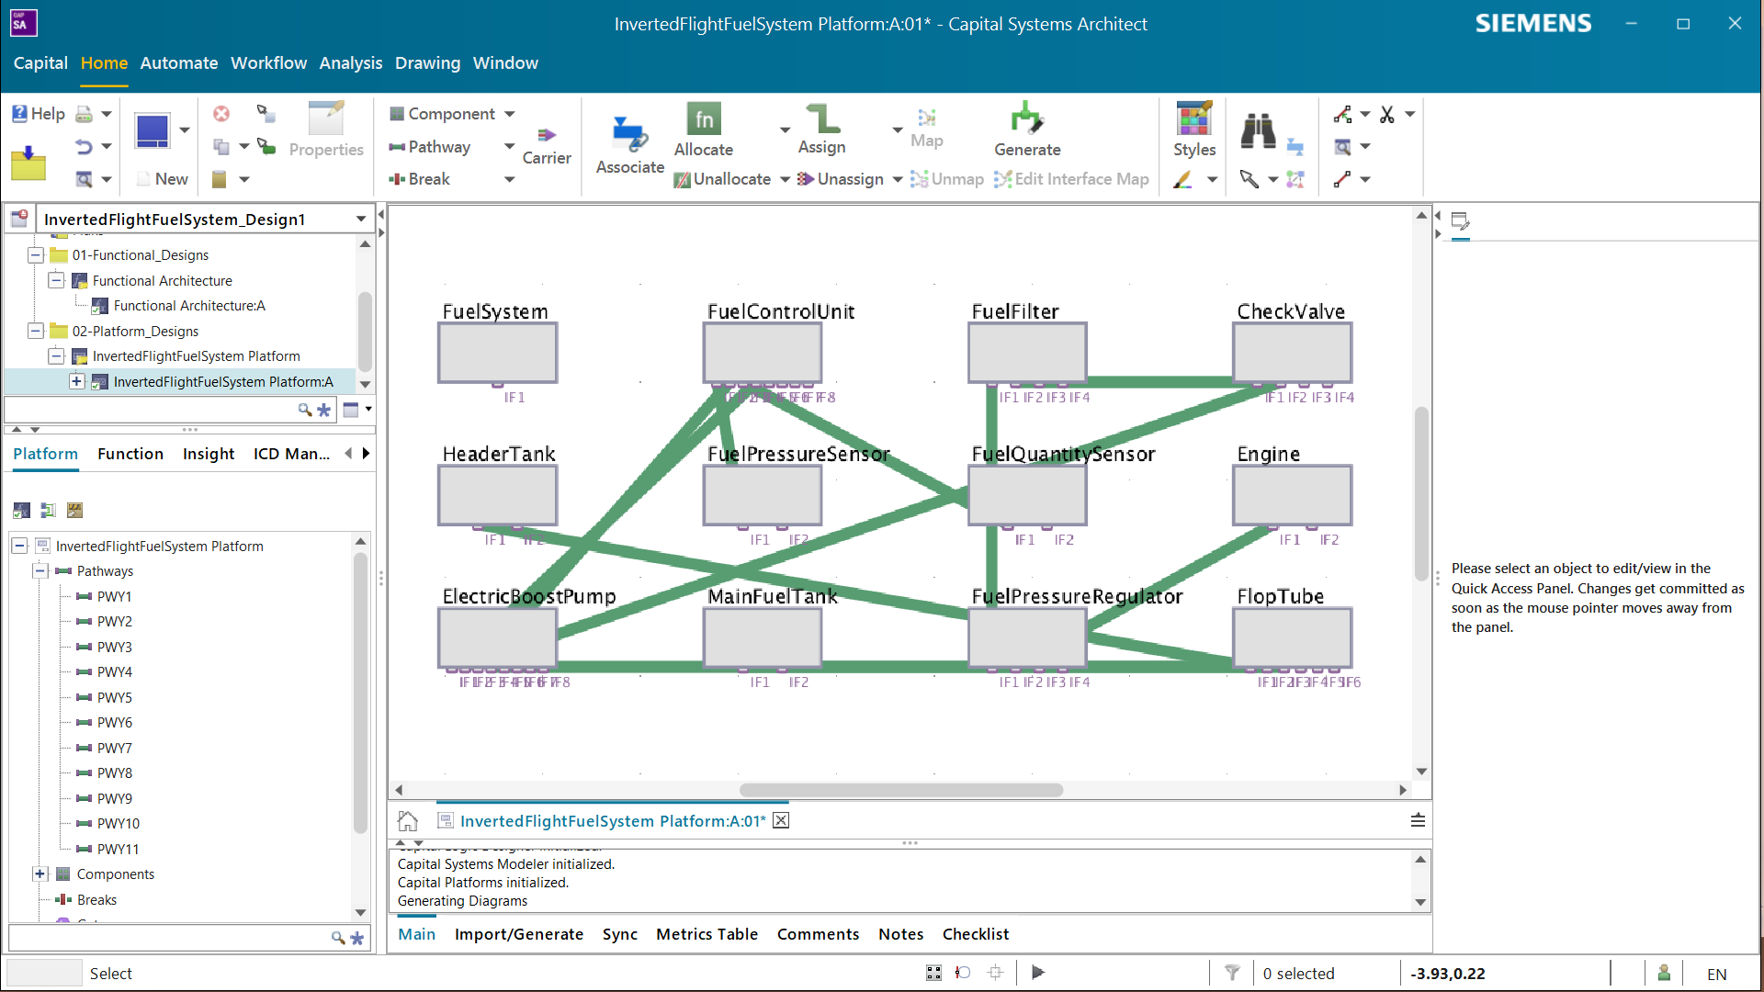The height and width of the screenshot is (992, 1764).
Task: Open the Home menu tab
Action: tap(104, 63)
